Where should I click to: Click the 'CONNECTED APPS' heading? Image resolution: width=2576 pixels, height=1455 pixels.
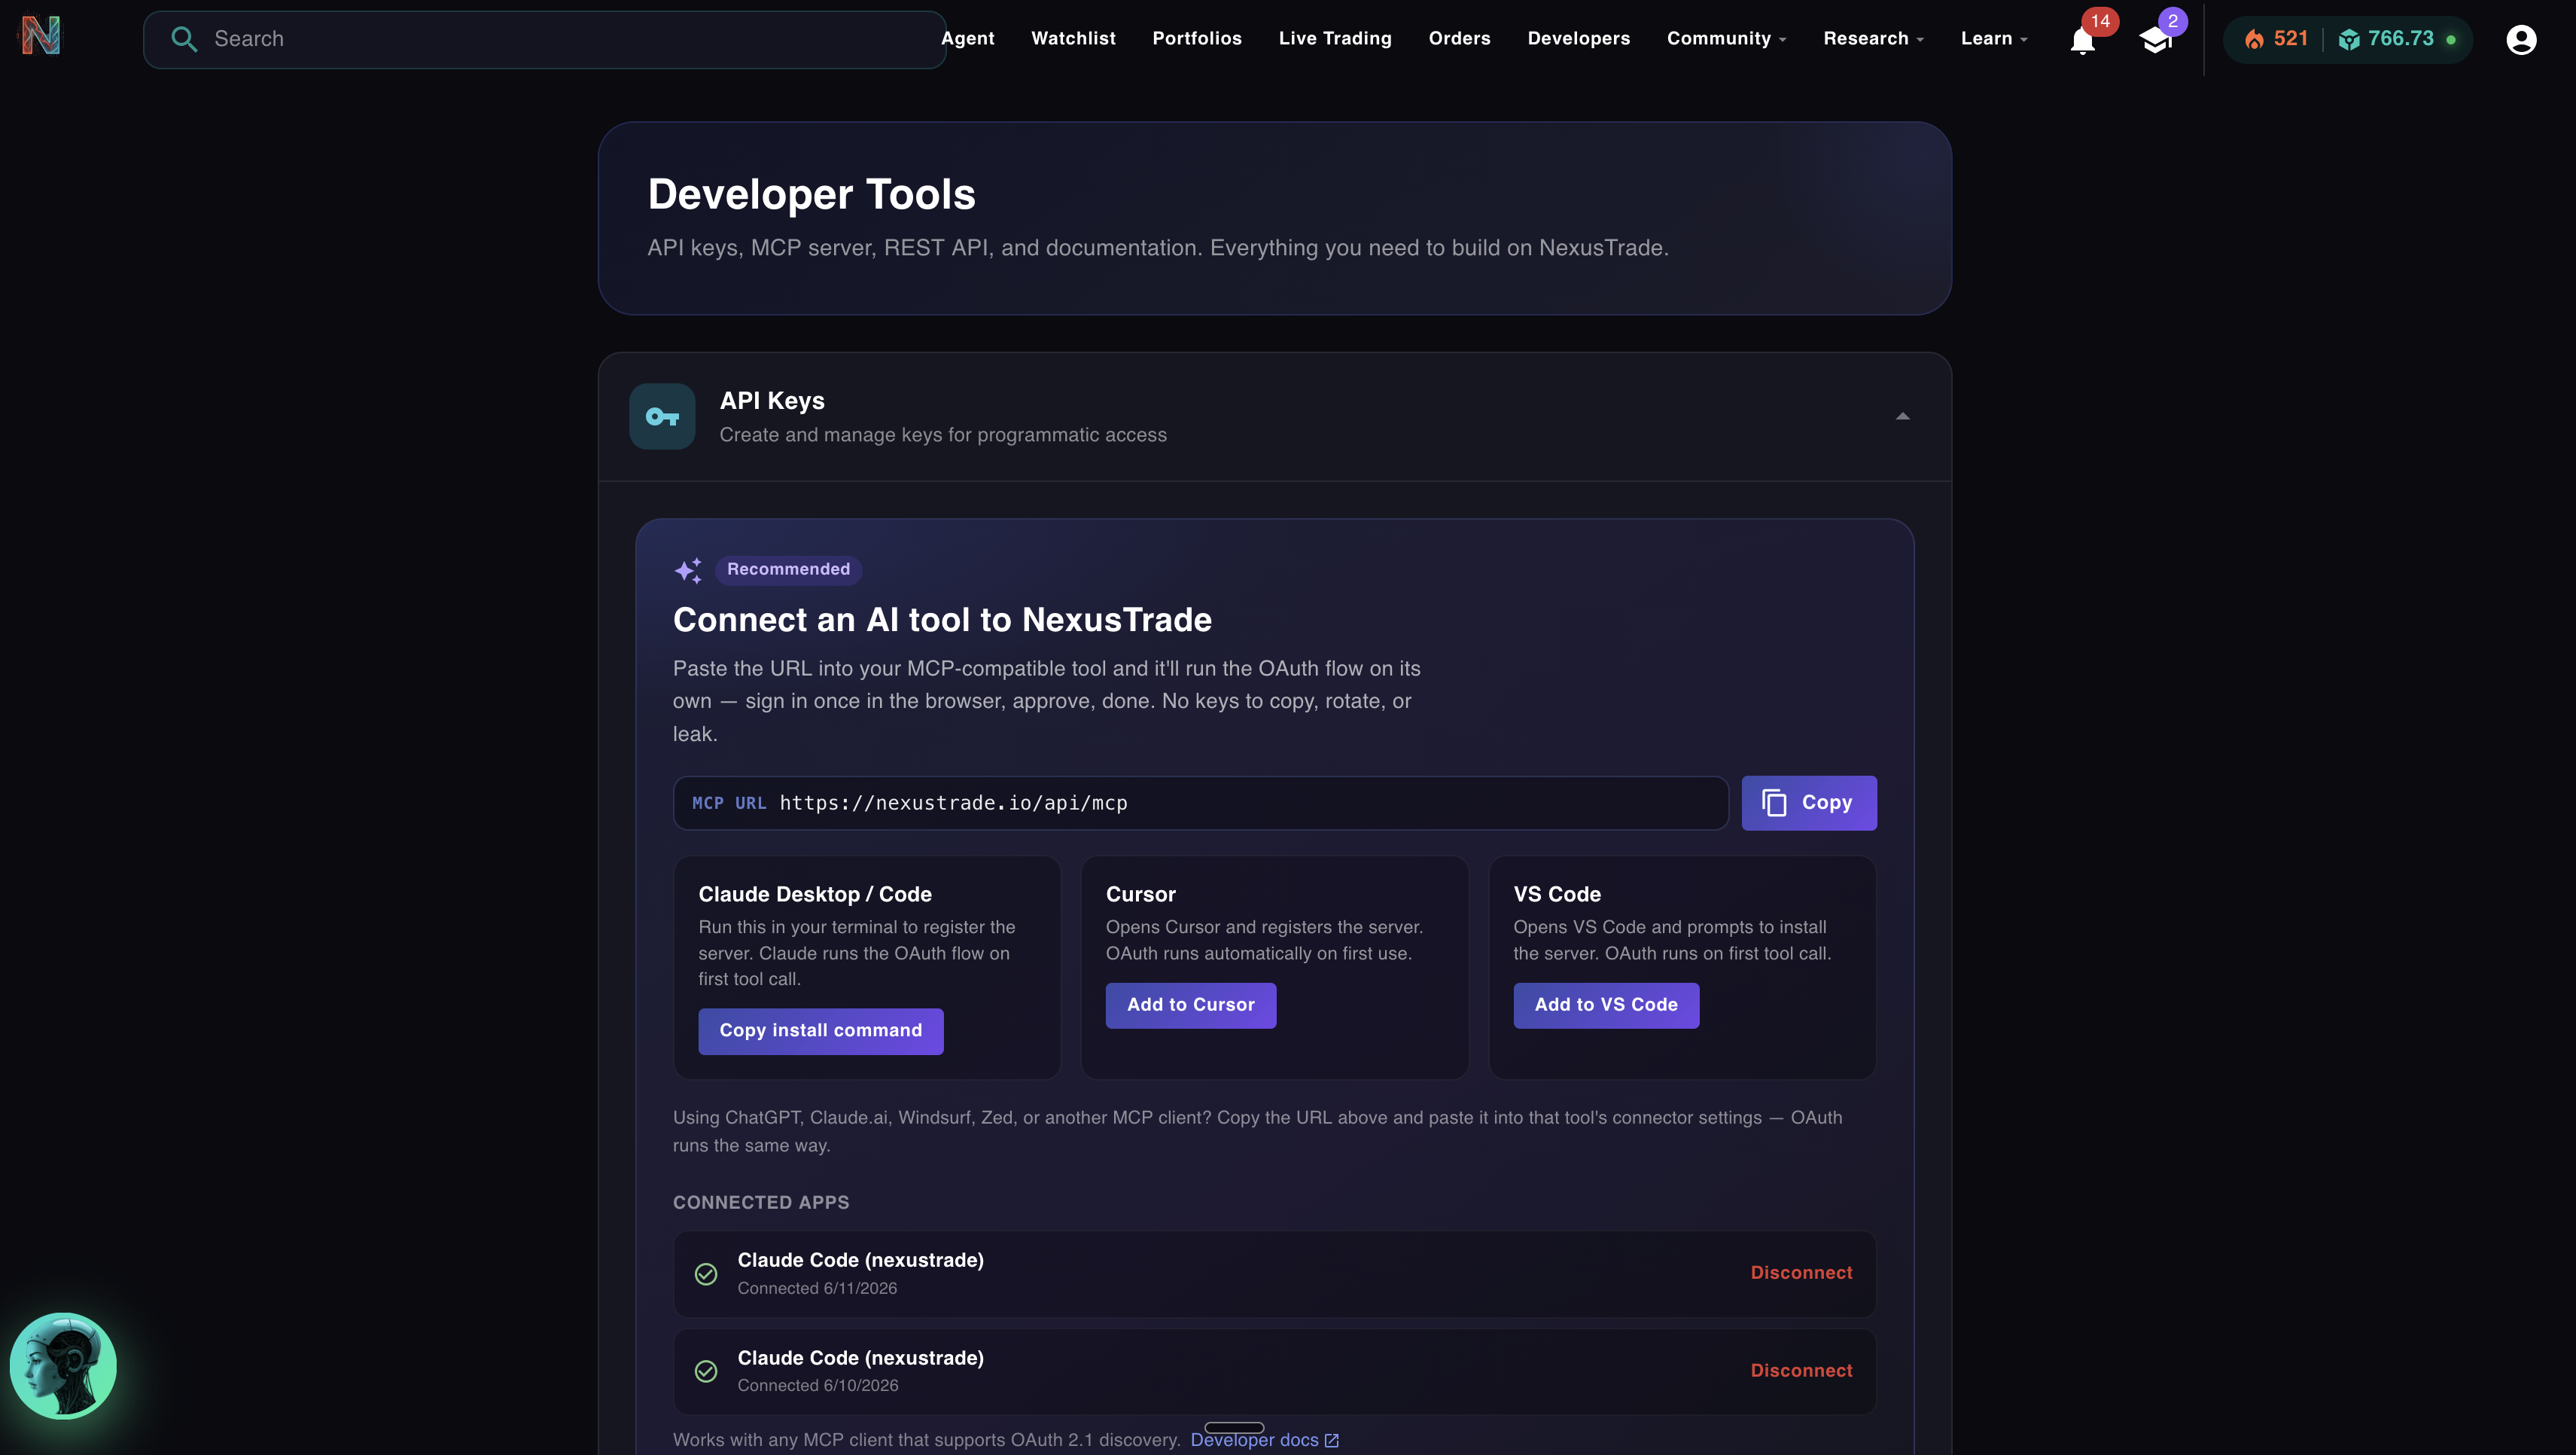tap(761, 1203)
